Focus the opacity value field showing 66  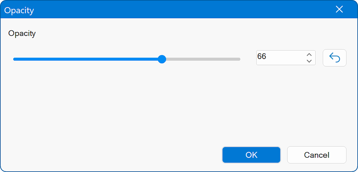[x=280, y=58]
